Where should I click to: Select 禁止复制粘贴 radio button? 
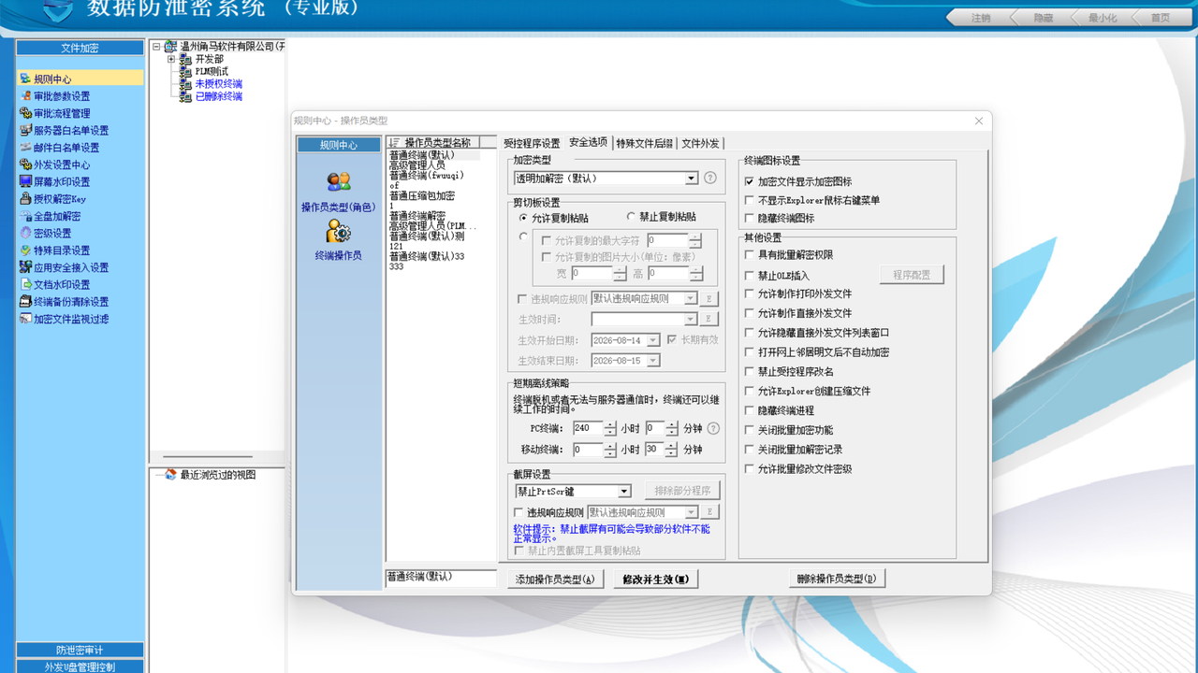631,217
